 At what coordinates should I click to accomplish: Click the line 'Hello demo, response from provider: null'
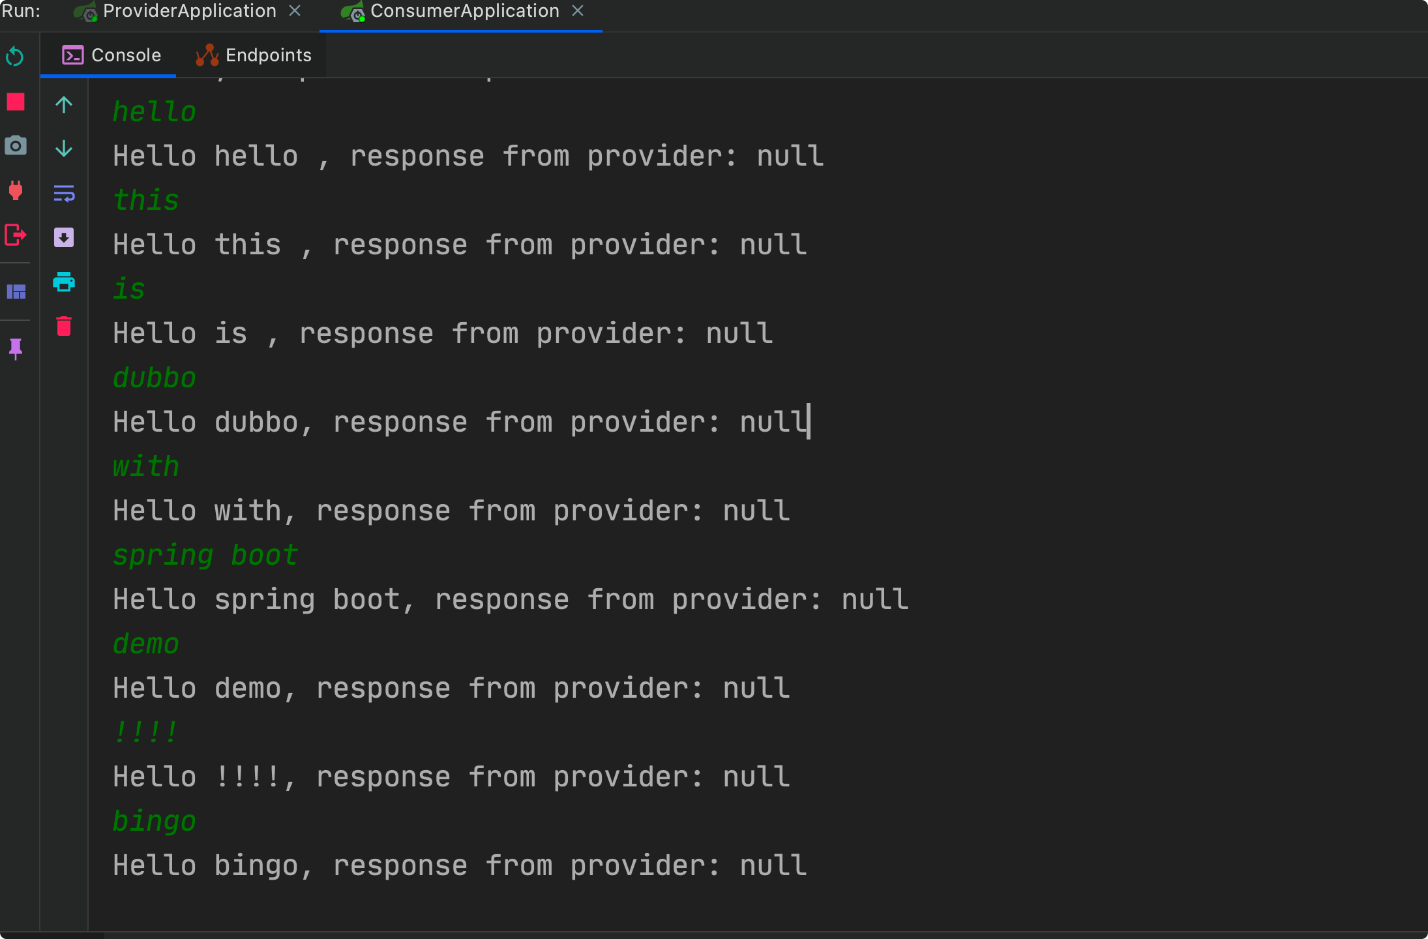[x=452, y=688]
